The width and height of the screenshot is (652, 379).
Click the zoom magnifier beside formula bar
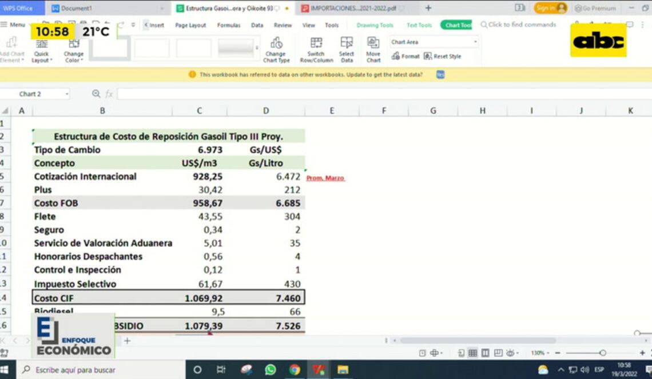pos(96,94)
